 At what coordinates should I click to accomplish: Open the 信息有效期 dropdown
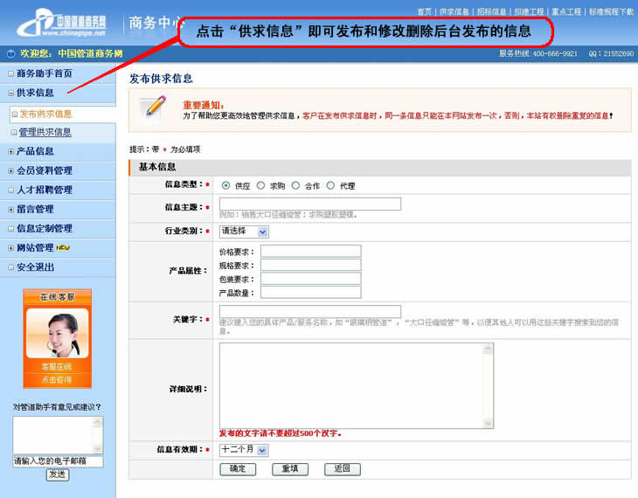click(244, 449)
